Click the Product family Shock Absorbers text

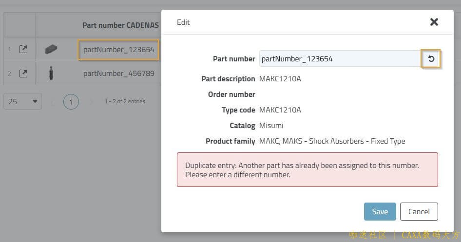pyautogui.click(x=332, y=141)
